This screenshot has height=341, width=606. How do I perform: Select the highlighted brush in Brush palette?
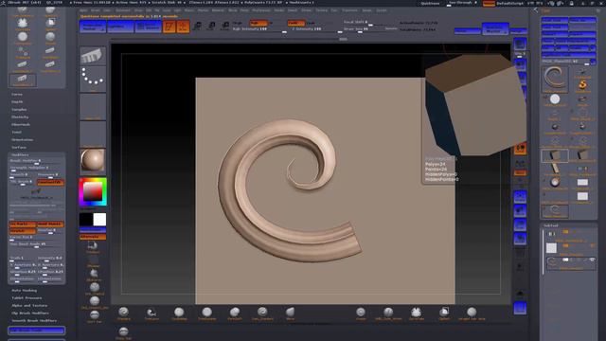[22, 80]
